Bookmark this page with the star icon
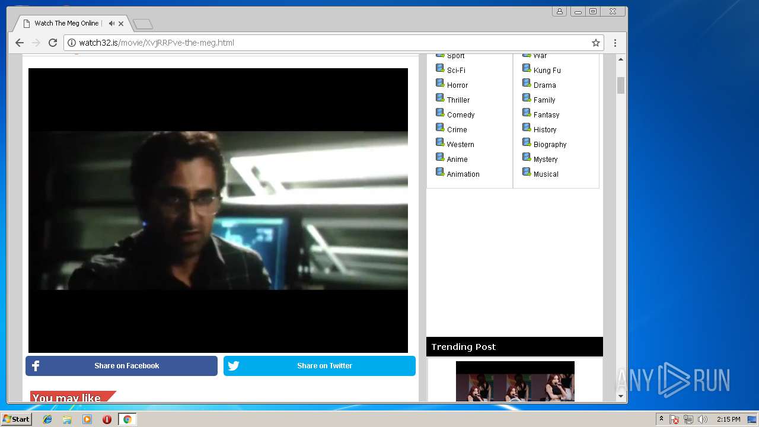Viewport: 759px width, 427px height. pos(596,43)
